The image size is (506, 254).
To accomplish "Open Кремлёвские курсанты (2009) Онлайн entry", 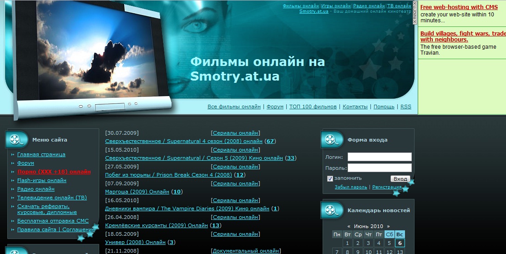I will pyautogui.click(x=157, y=225).
